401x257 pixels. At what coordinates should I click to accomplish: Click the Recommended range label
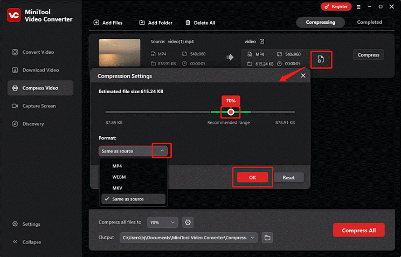(229, 123)
